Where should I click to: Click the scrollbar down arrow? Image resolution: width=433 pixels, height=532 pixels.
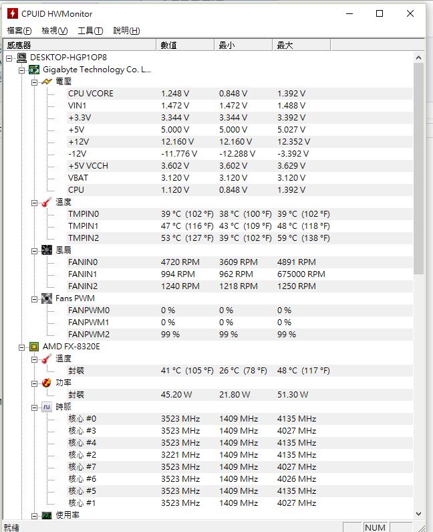pos(419,514)
